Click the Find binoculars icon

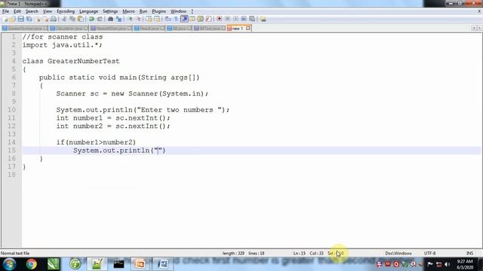pyautogui.click(x=111, y=19)
